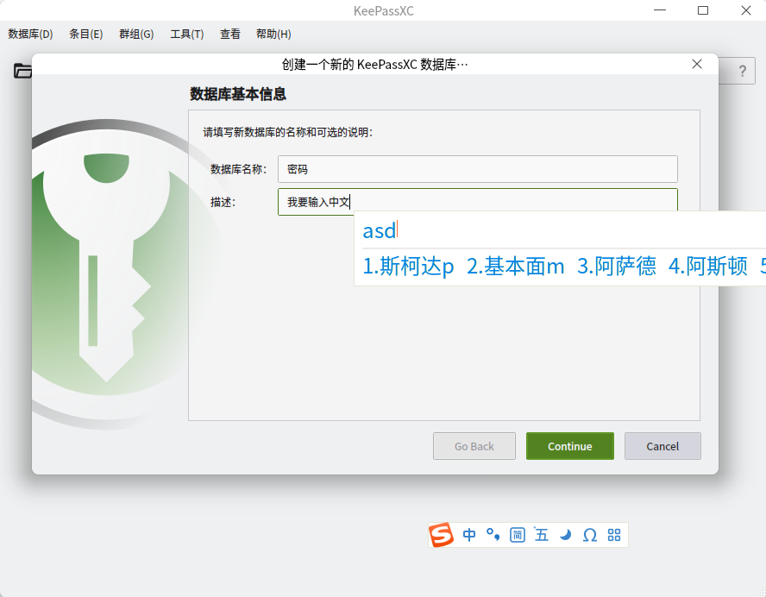Maximize the KeePassXC window
Viewport: 766px width, 597px height.
coord(703,10)
